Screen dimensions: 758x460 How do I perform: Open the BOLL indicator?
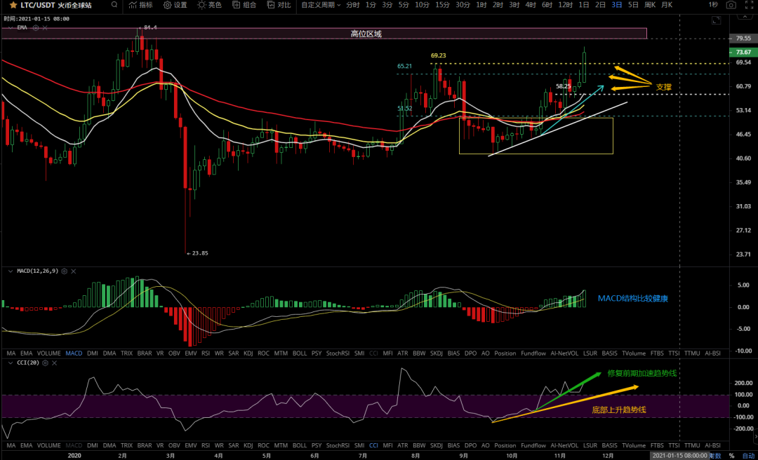pos(300,353)
